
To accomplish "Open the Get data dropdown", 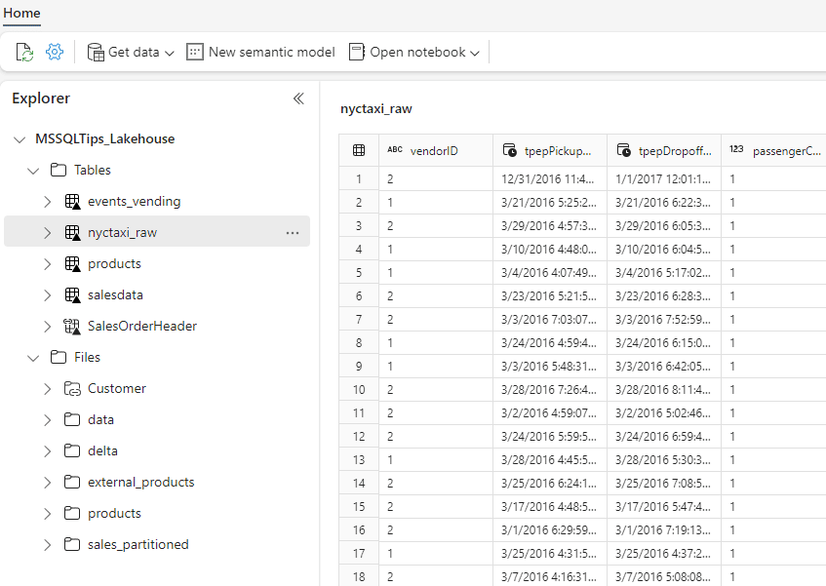I will pyautogui.click(x=131, y=52).
